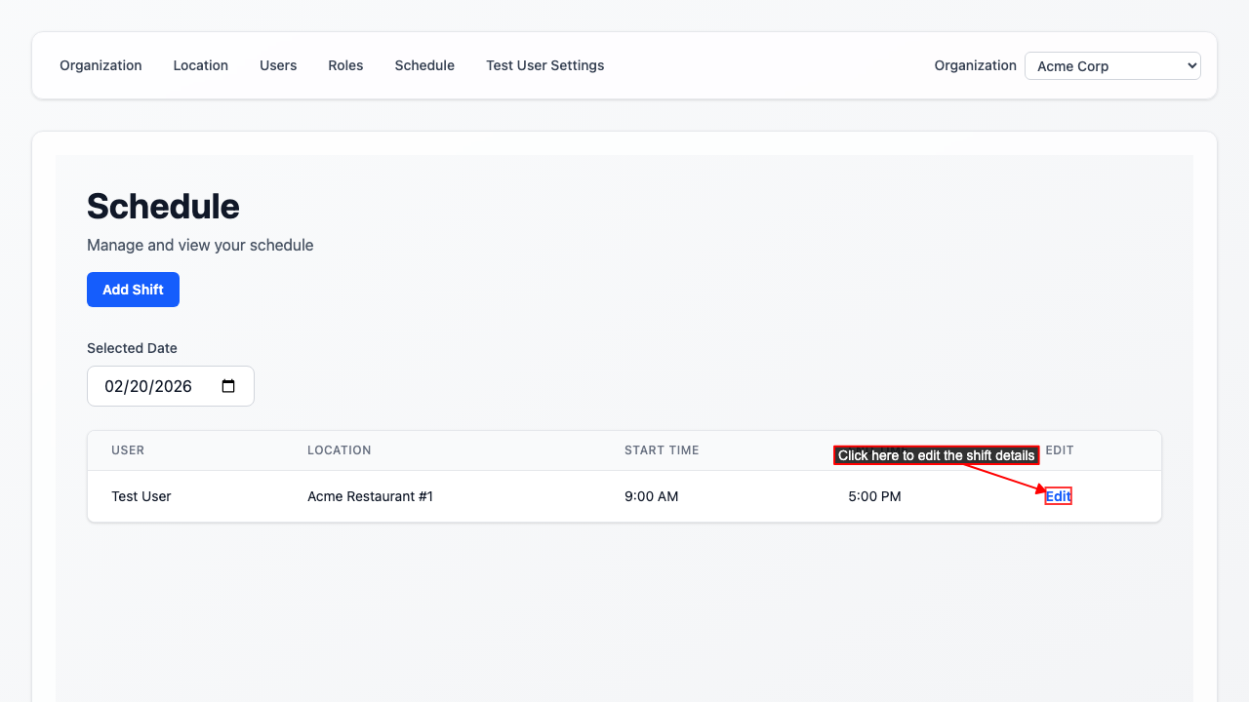Viewport: 1249px width, 702px height.
Task: Click the shift edit tooltip banner
Action: (x=936, y=454)
